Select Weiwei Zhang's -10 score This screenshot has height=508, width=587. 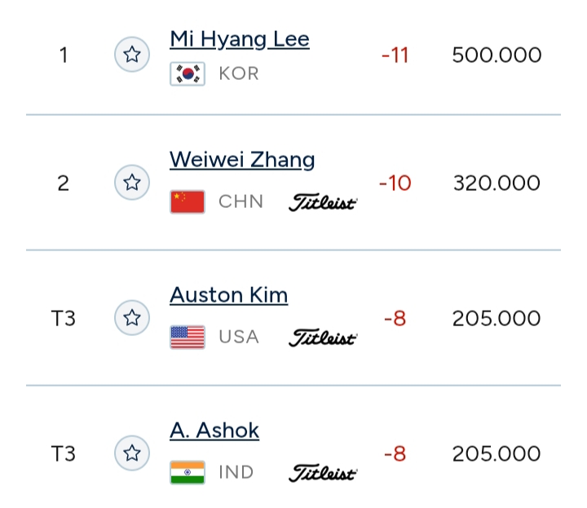(395, 183)
